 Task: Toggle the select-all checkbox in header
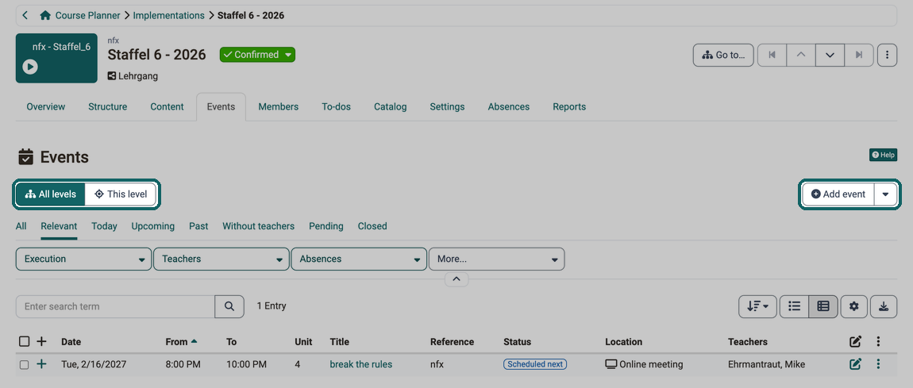pyautogui.click(x=24, y=341)
